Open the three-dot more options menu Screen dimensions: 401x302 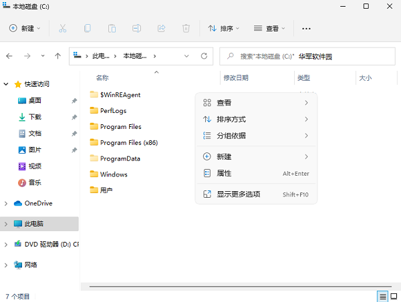(306, 28)
